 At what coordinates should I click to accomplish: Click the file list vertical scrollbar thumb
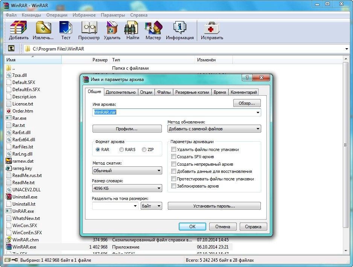[x=345, y=145]
